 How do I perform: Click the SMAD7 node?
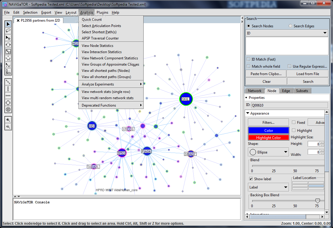tap(190, 154)
